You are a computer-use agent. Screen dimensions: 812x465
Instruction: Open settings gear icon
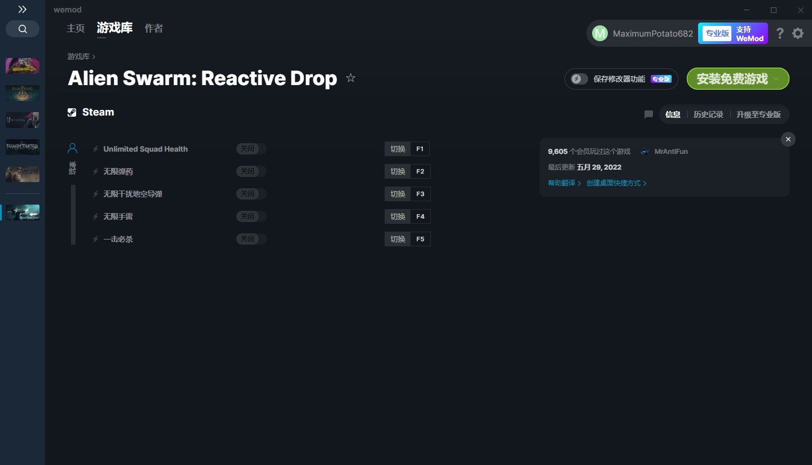click(798, 33)
